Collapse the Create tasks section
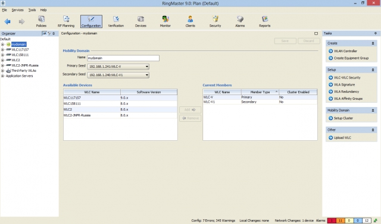Viewport: 381px width, 224px height. tap(373, 43)
